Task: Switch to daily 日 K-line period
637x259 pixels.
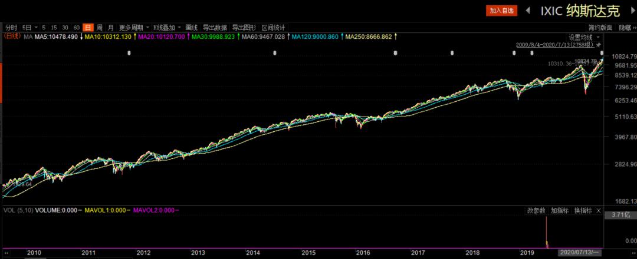Action: point(87,28)
